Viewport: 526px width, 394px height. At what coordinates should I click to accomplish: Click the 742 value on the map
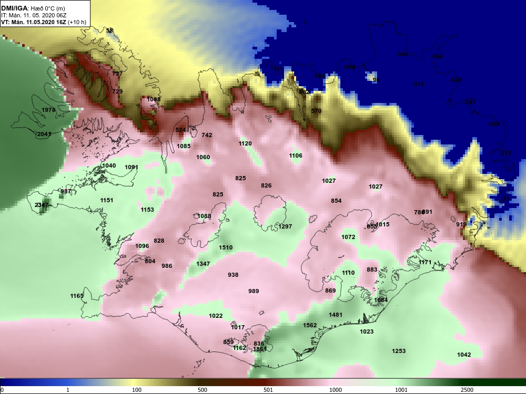point(207,134)
